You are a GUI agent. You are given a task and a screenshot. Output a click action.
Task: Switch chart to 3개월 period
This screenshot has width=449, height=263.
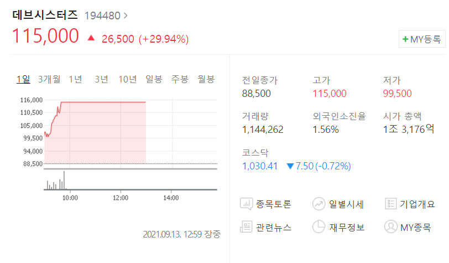49,79
